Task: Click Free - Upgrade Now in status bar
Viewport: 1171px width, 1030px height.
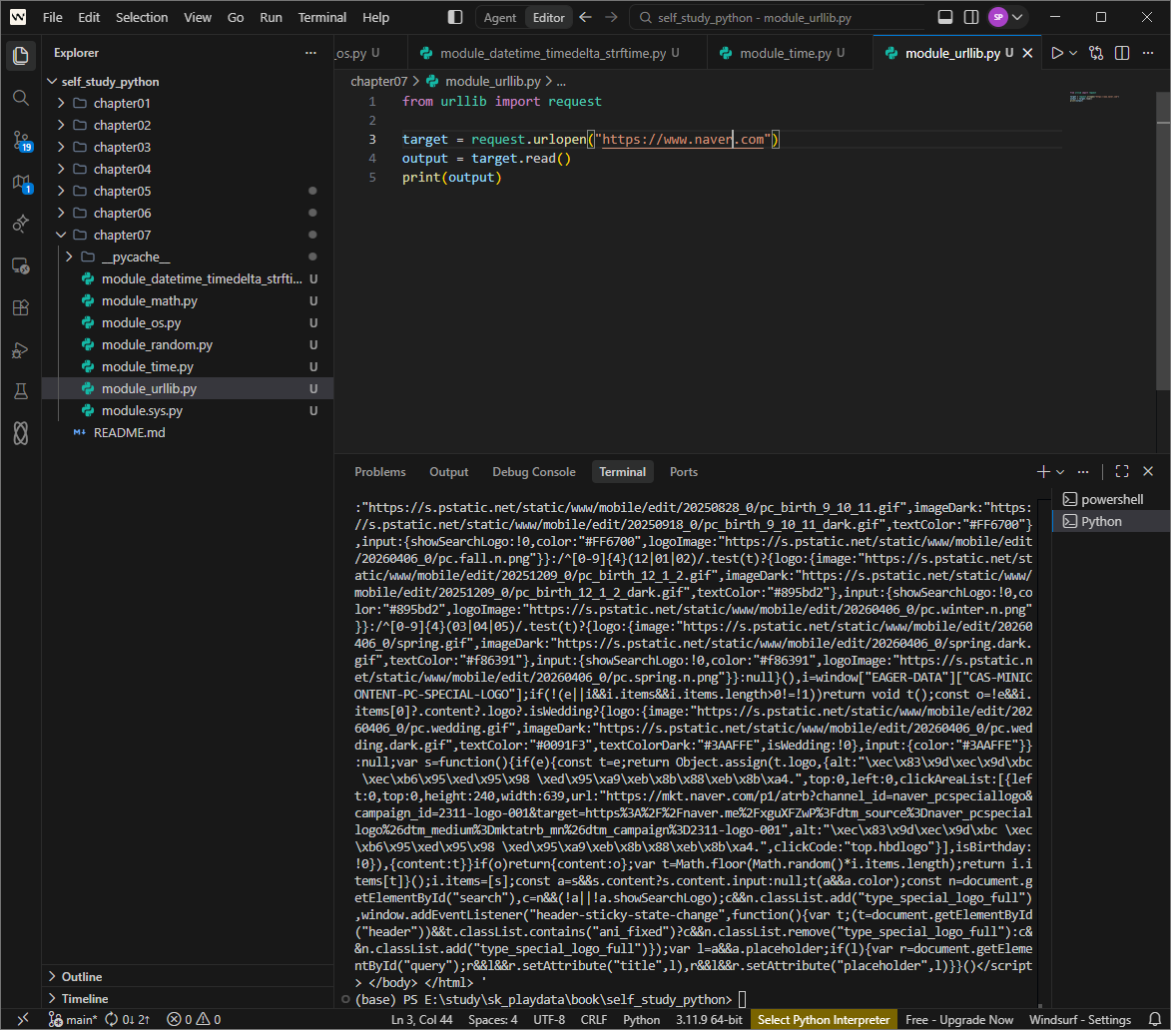Action: (959, 1020)
